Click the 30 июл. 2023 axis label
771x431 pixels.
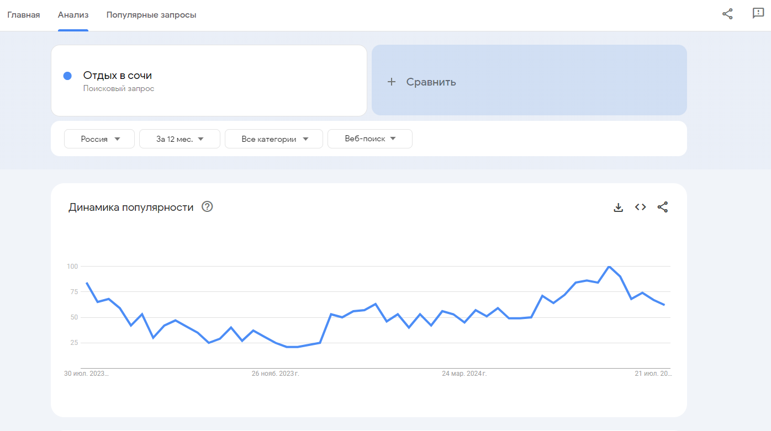[86, 374]
